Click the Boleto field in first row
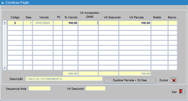188x101 pixels. (159, 23)
